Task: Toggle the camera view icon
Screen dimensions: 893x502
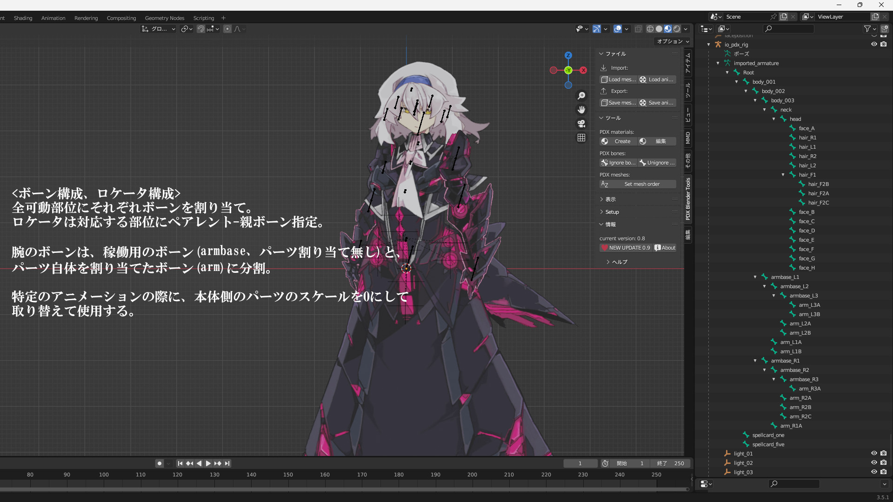Action: click(581, 124)
